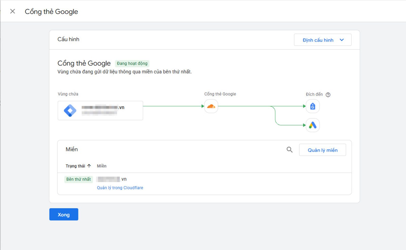Open the Định cấu hình dropdown
The height and width of the screenshot is (250, 406).
(x=323, y=40)
